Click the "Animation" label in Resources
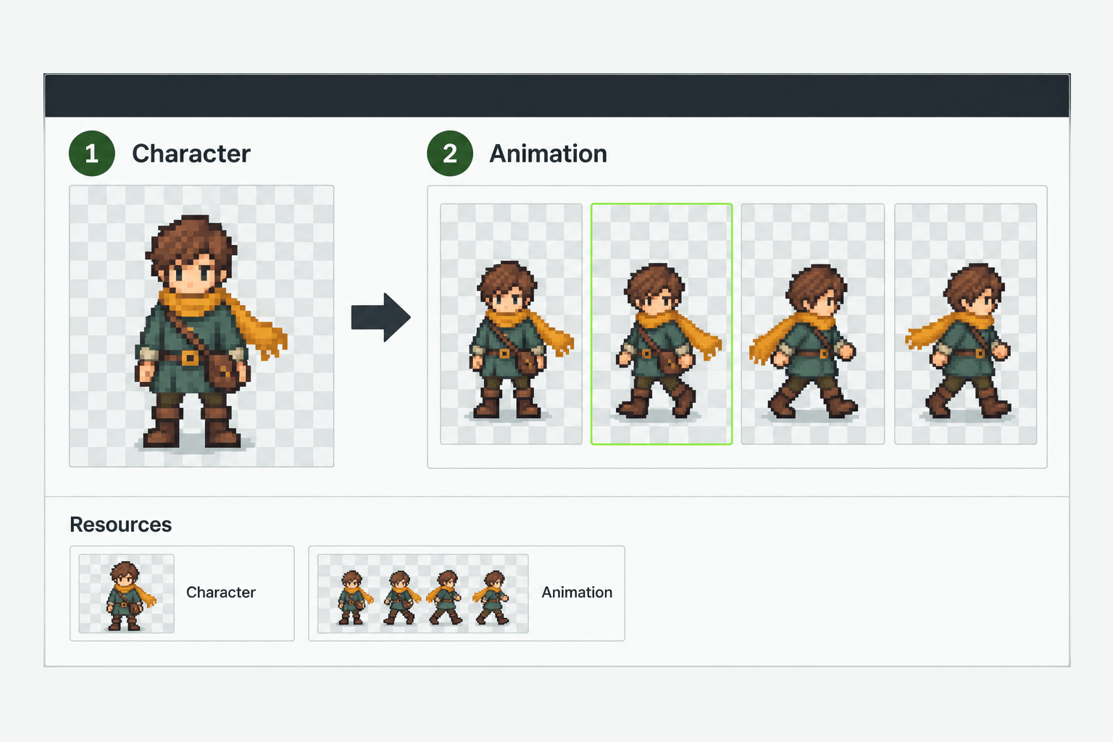 coord(577,593)
